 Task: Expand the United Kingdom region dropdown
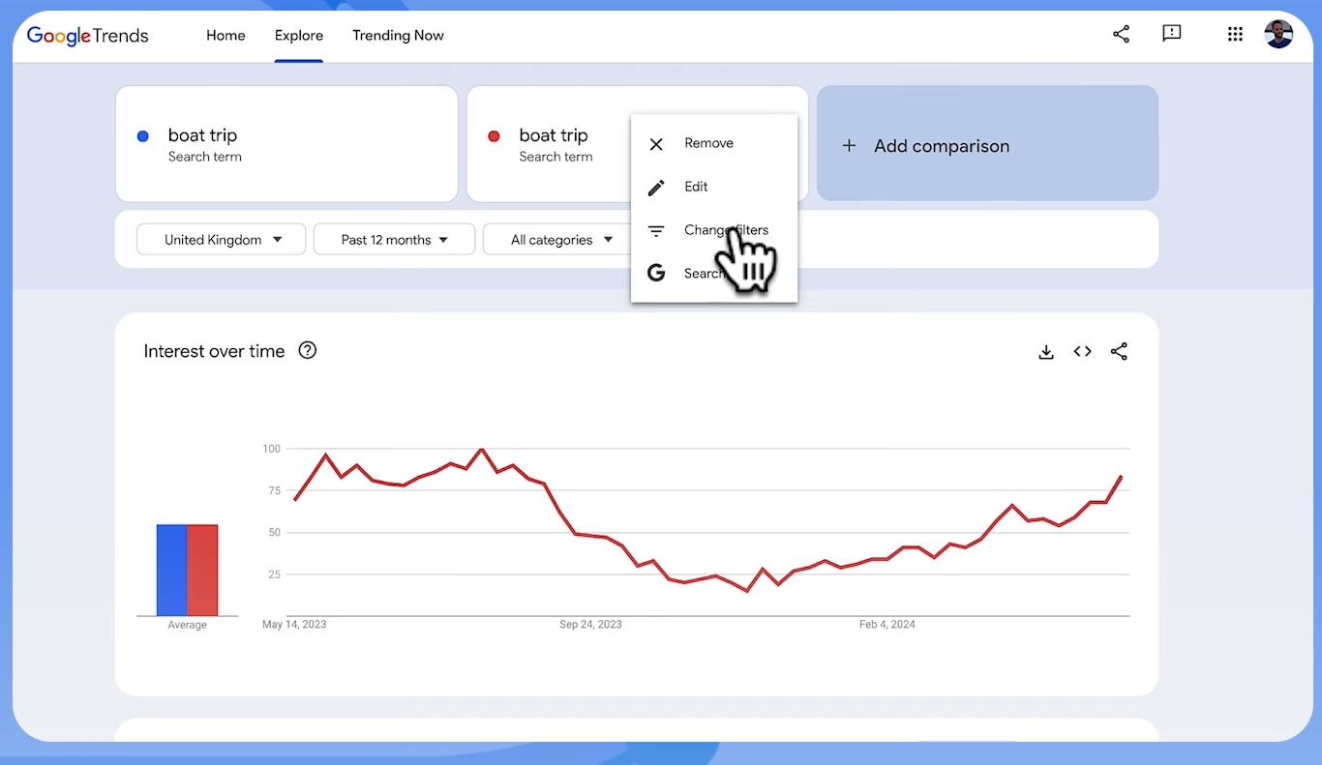click(x=222, y=240)
